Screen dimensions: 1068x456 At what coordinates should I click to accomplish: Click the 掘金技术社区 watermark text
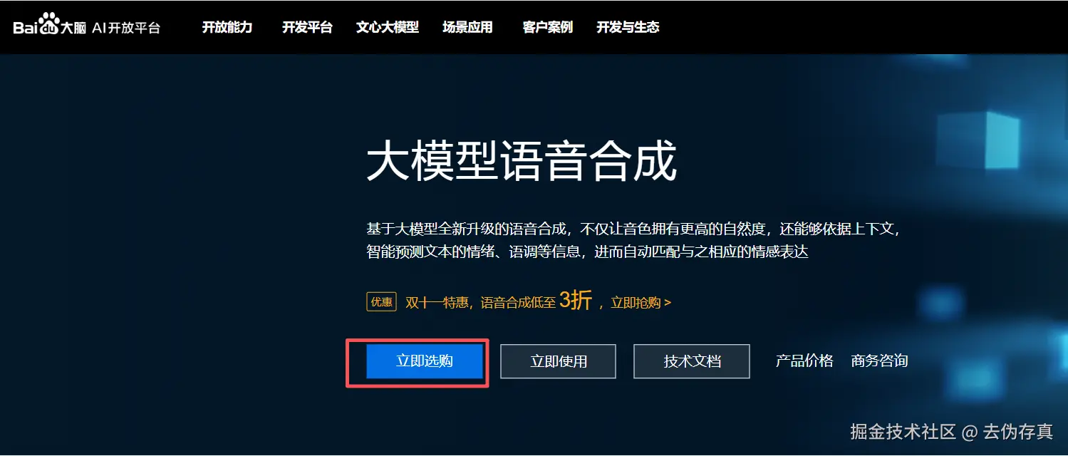pos(903,432)
